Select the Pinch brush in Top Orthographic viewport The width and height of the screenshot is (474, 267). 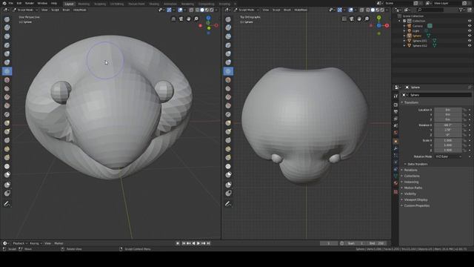[x=228, y=114]
